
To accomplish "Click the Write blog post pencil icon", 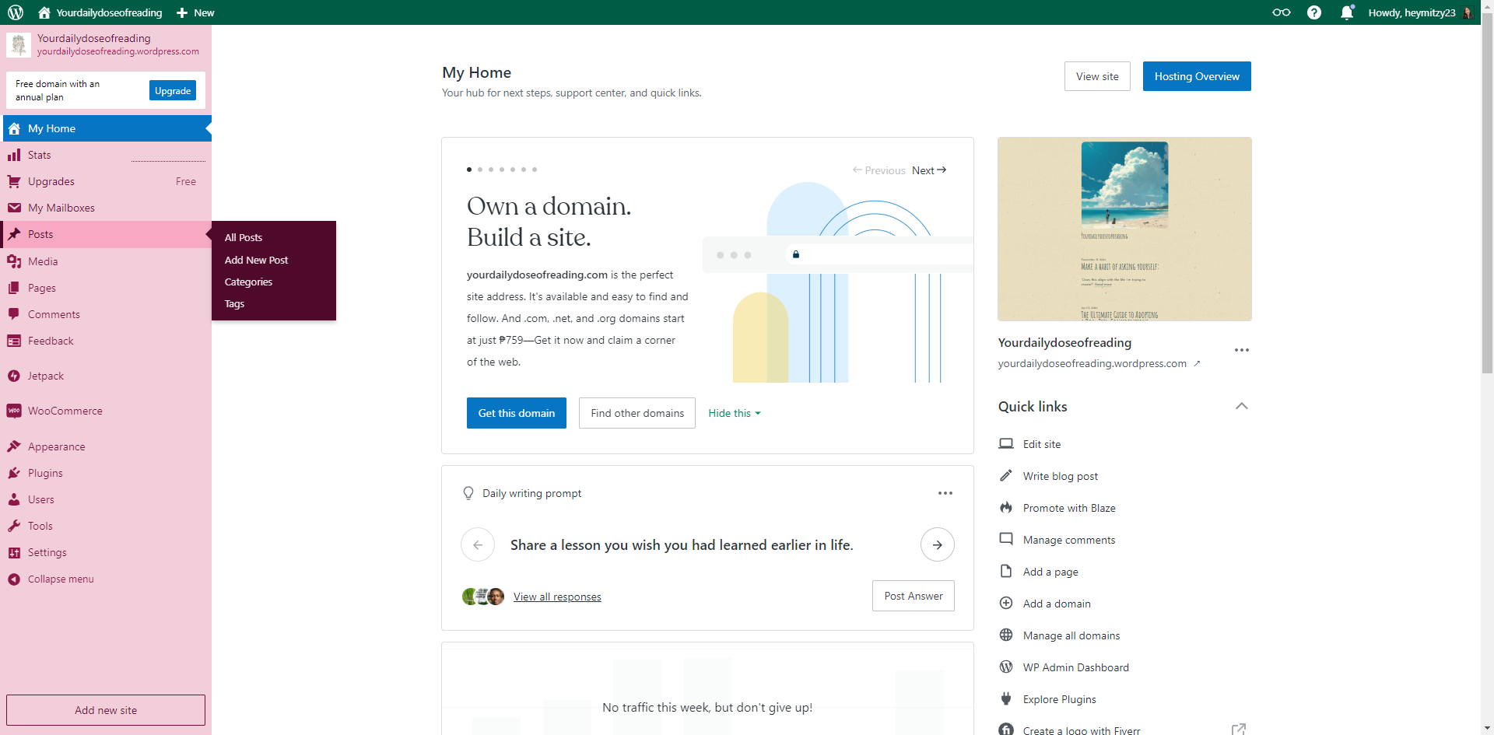I will pyautogui.click(x=1006, y=475).
